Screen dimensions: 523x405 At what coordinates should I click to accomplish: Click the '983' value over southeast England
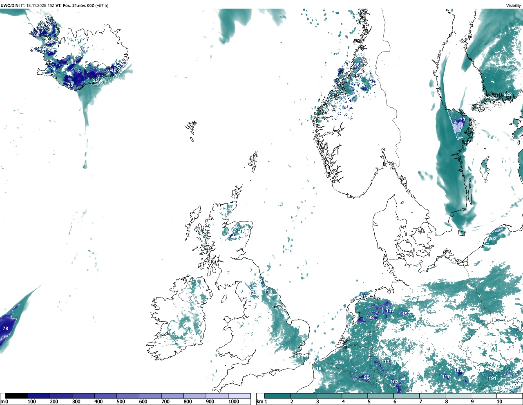[x=299, y=357]
